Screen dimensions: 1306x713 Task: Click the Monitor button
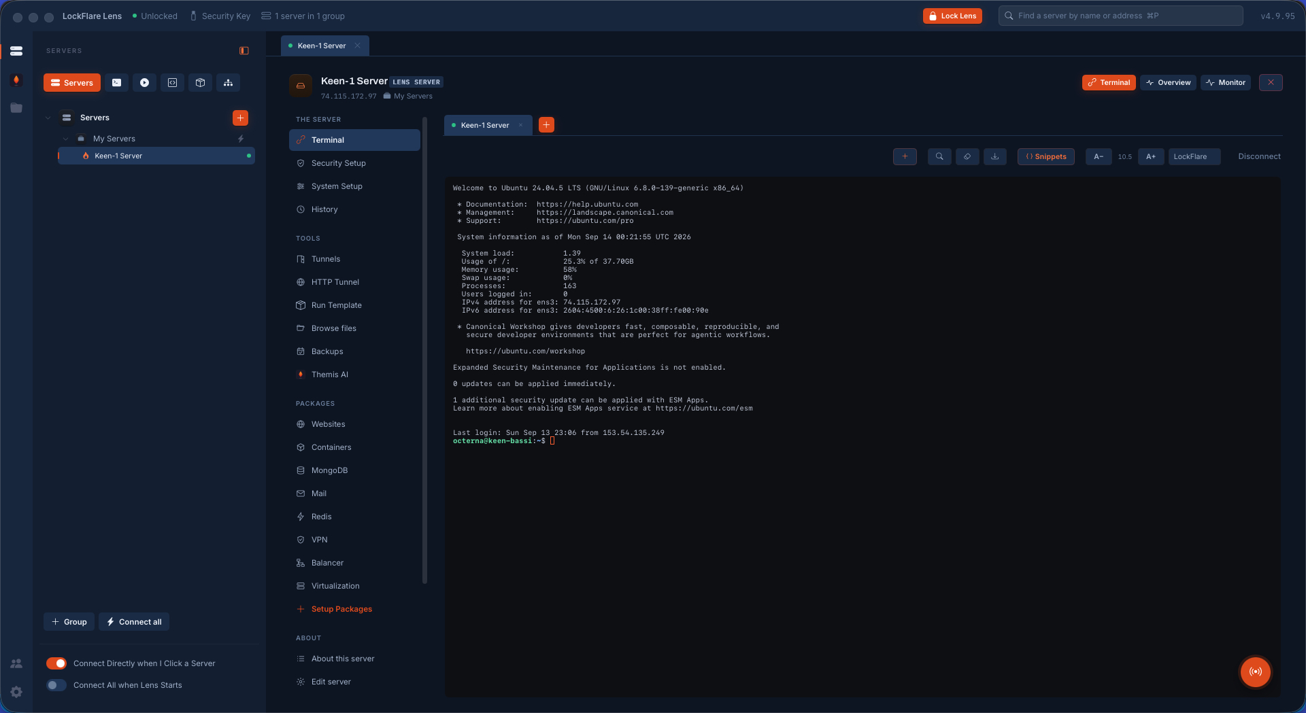(1226, 83)
